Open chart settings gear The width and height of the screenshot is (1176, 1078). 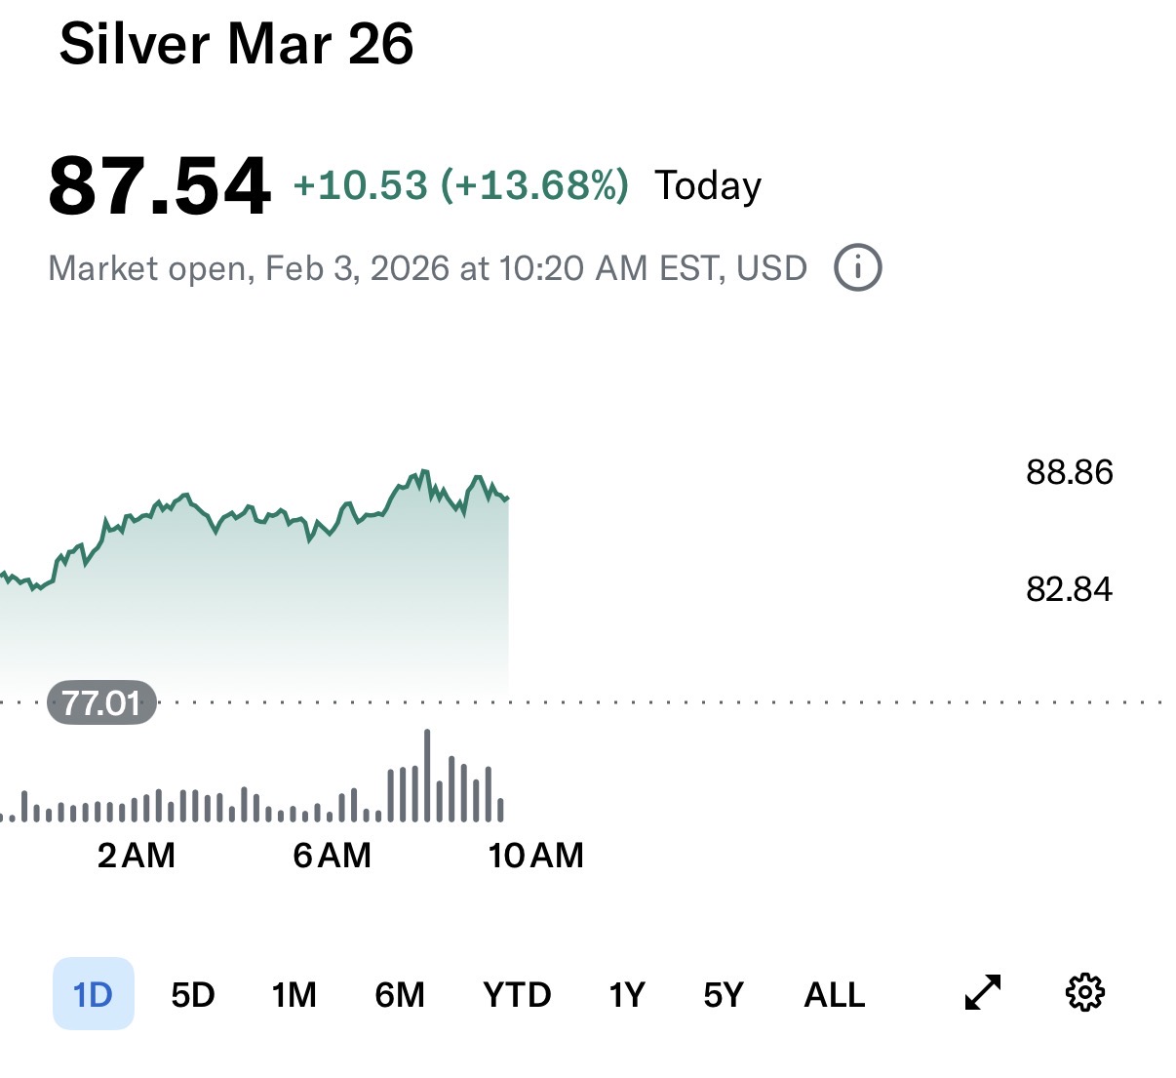coord(1084,993)
